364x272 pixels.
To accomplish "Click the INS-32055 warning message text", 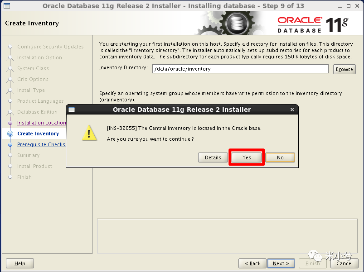I will tap(184, 128).
